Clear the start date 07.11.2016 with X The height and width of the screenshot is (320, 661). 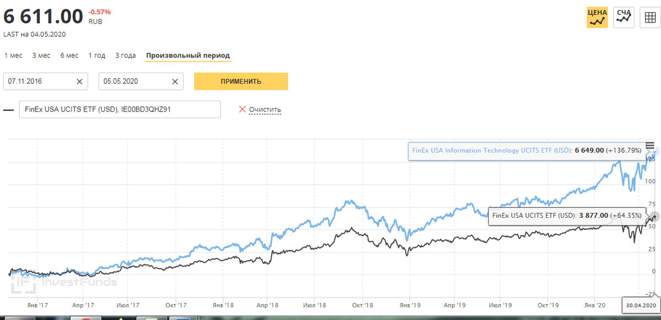click(x=79, y=81)
